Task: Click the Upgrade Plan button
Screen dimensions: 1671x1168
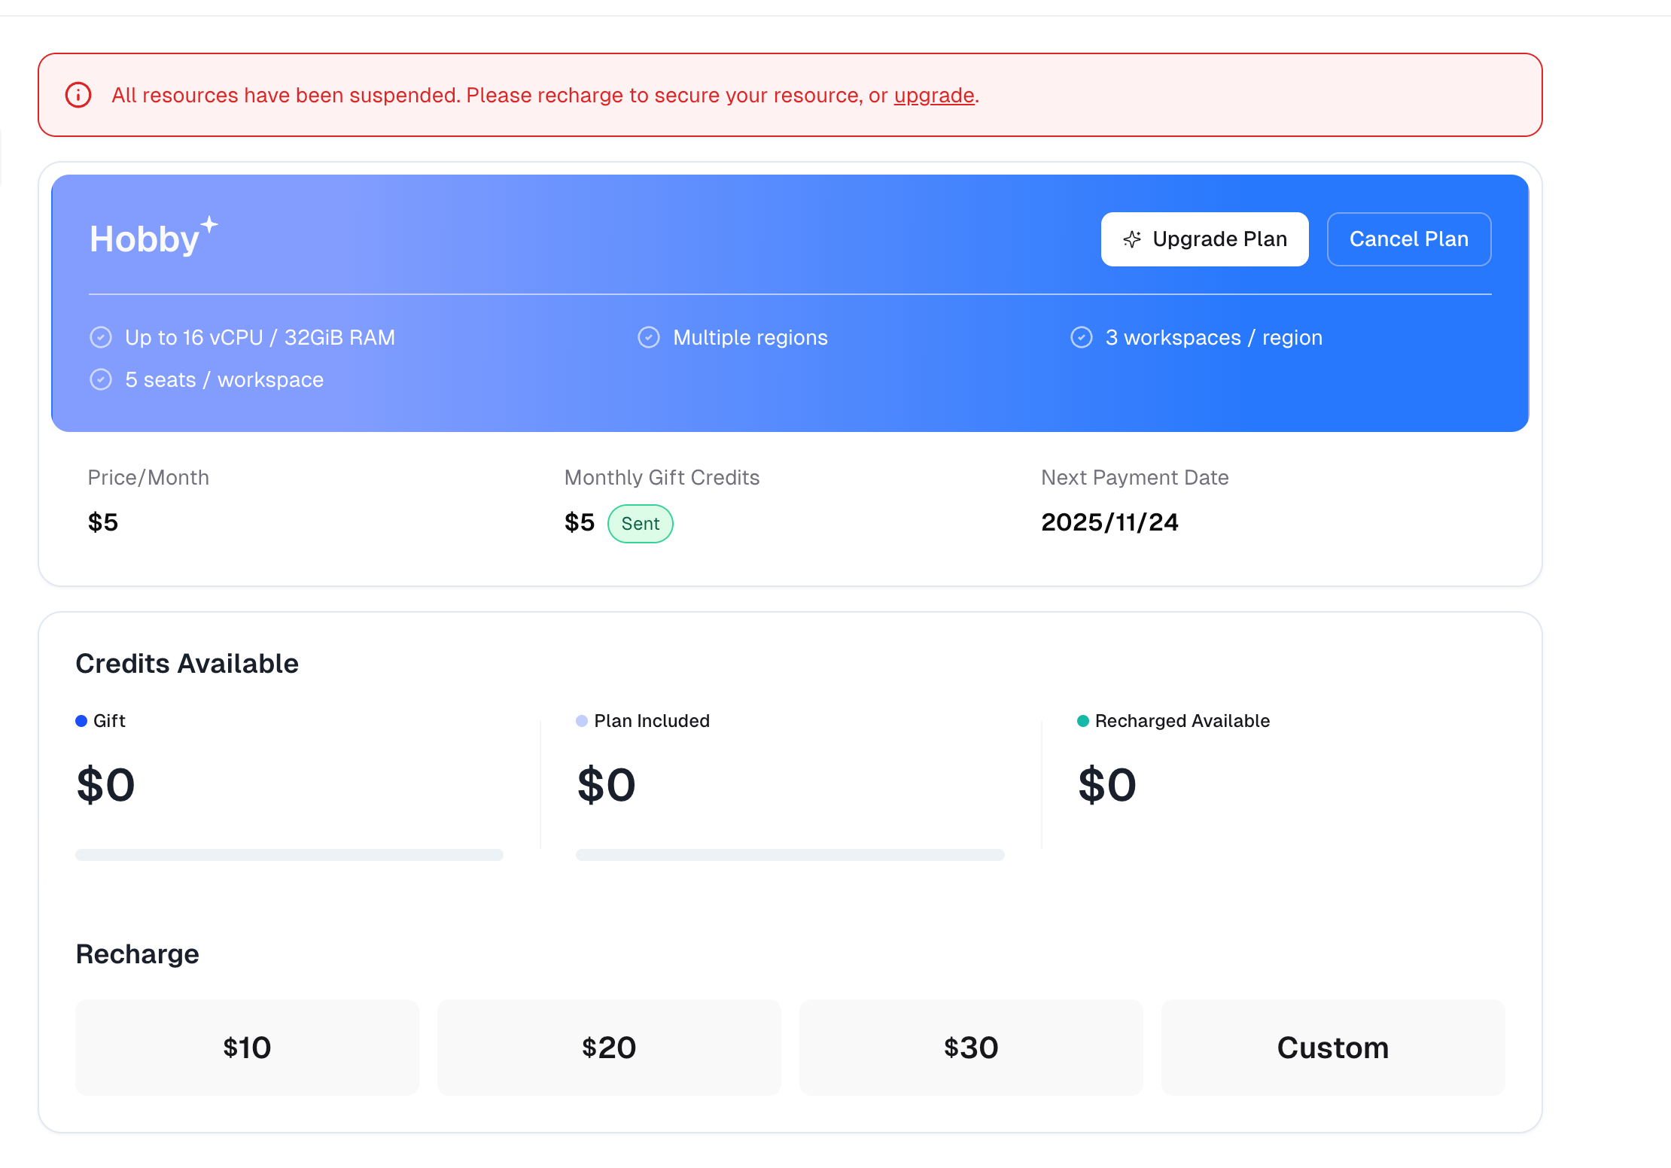Action: click(1204, 239)
